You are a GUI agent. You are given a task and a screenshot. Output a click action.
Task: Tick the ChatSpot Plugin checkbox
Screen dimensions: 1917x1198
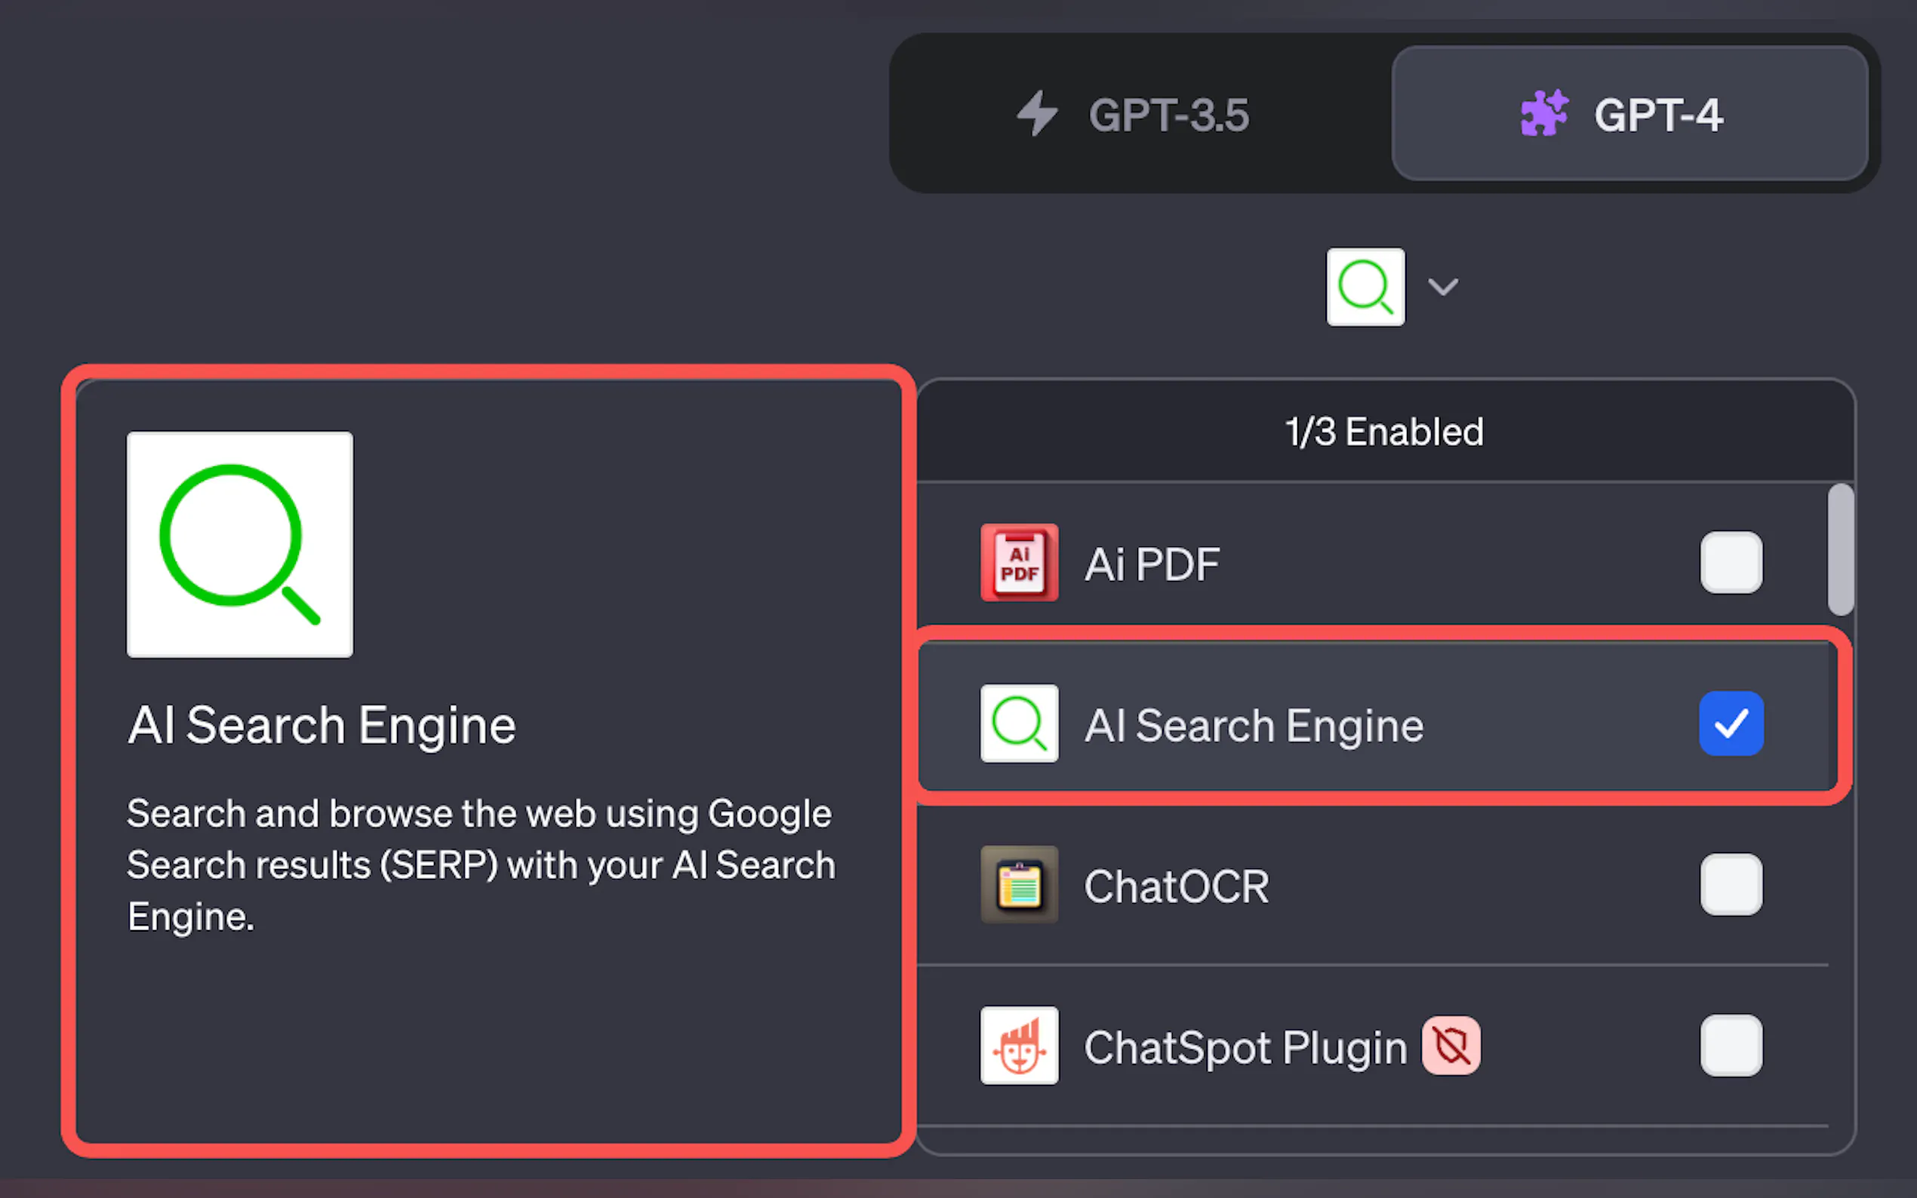(1731, 1045)
